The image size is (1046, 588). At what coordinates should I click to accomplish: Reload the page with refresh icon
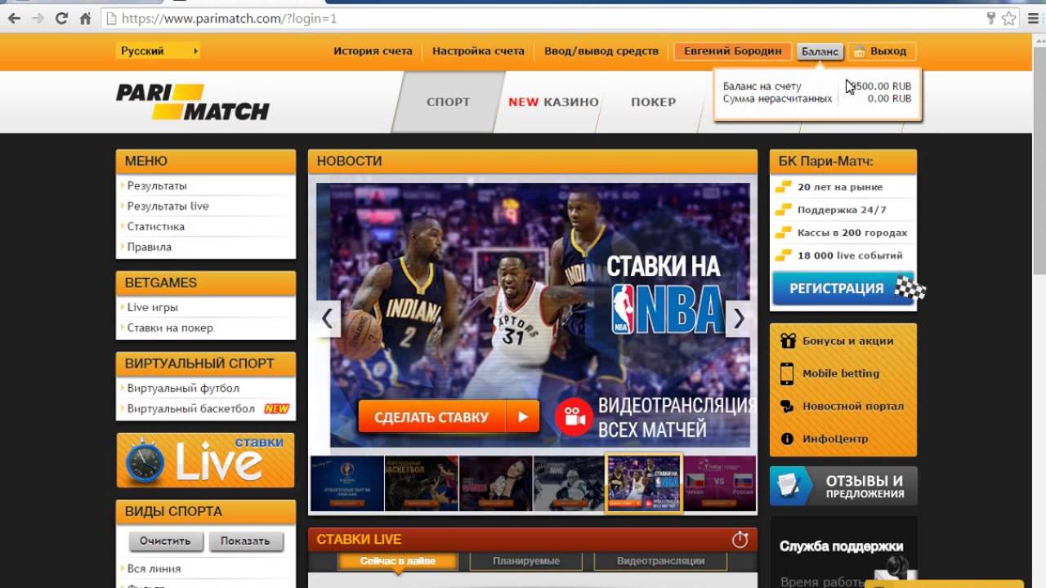[61, 18]
